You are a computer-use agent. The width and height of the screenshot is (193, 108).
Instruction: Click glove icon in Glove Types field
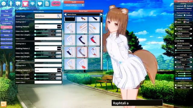coord(59,16)
